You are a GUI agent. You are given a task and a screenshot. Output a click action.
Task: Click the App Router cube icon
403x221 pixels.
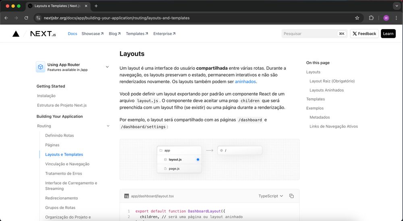(41, 67)
